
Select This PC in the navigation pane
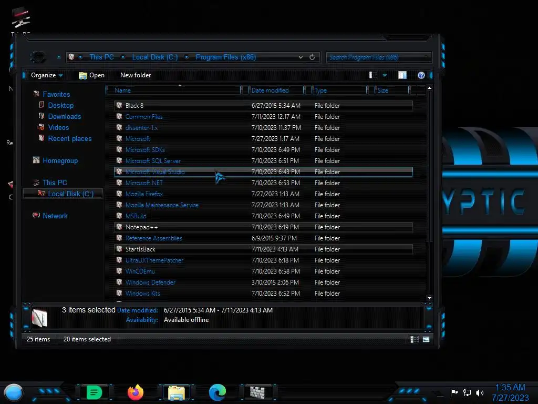click(x=55, y=183)
